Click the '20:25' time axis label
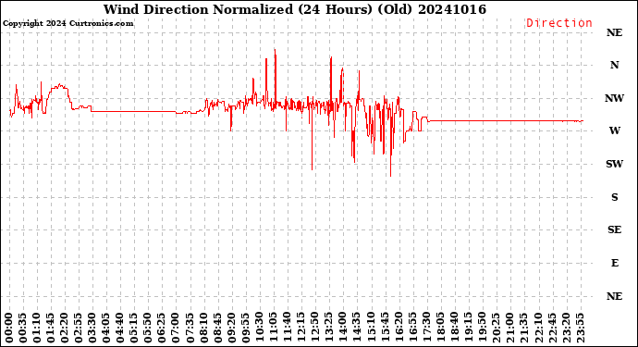The width and height of the screenshot is (638, 347). click(x=496, y=328)
